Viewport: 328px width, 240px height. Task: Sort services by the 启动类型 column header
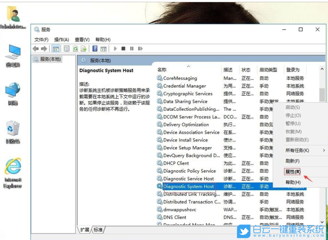[x=268, y=70]
